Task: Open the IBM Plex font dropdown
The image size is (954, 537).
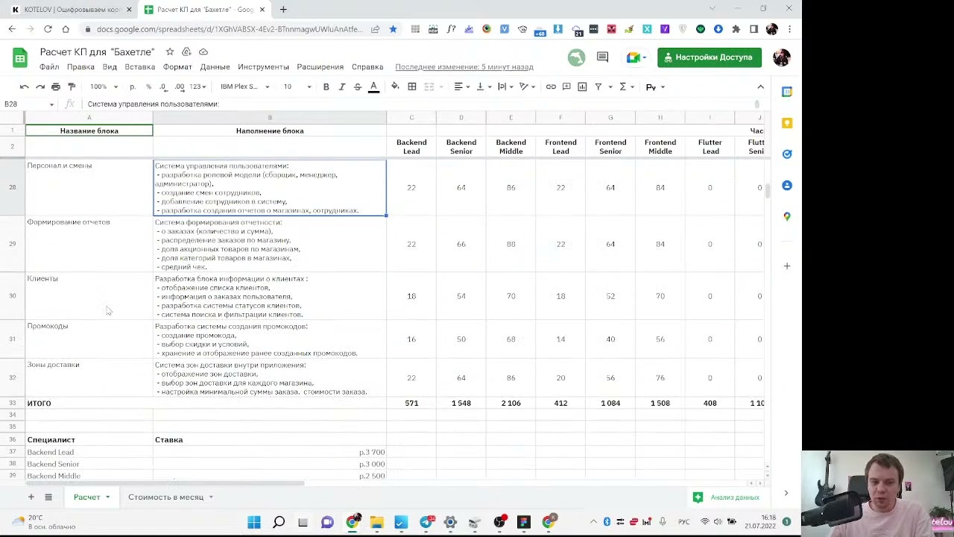Action: 244,87
